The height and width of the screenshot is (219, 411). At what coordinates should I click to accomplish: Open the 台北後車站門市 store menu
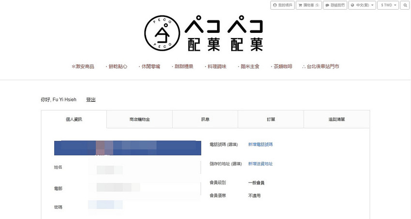(321, 67)
